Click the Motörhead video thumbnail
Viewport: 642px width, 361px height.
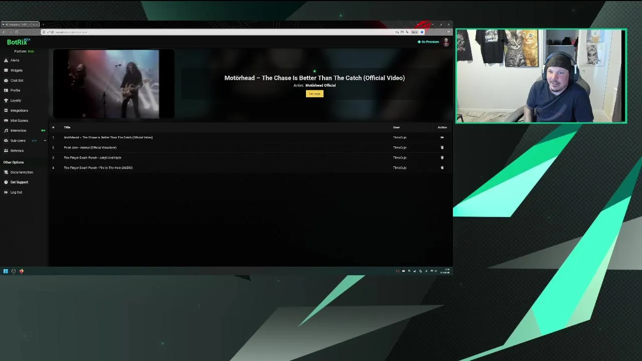pos(113,84)
